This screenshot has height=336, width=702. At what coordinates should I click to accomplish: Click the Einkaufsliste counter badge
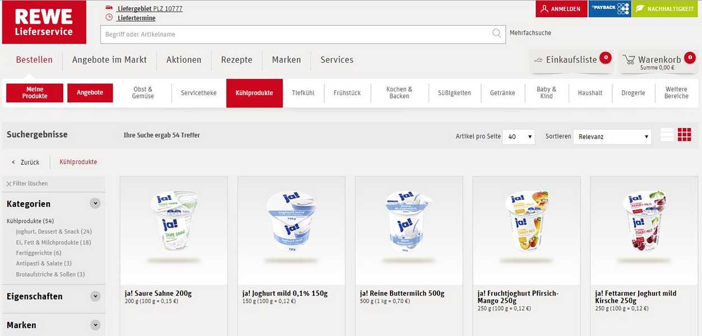click(605, 57)
